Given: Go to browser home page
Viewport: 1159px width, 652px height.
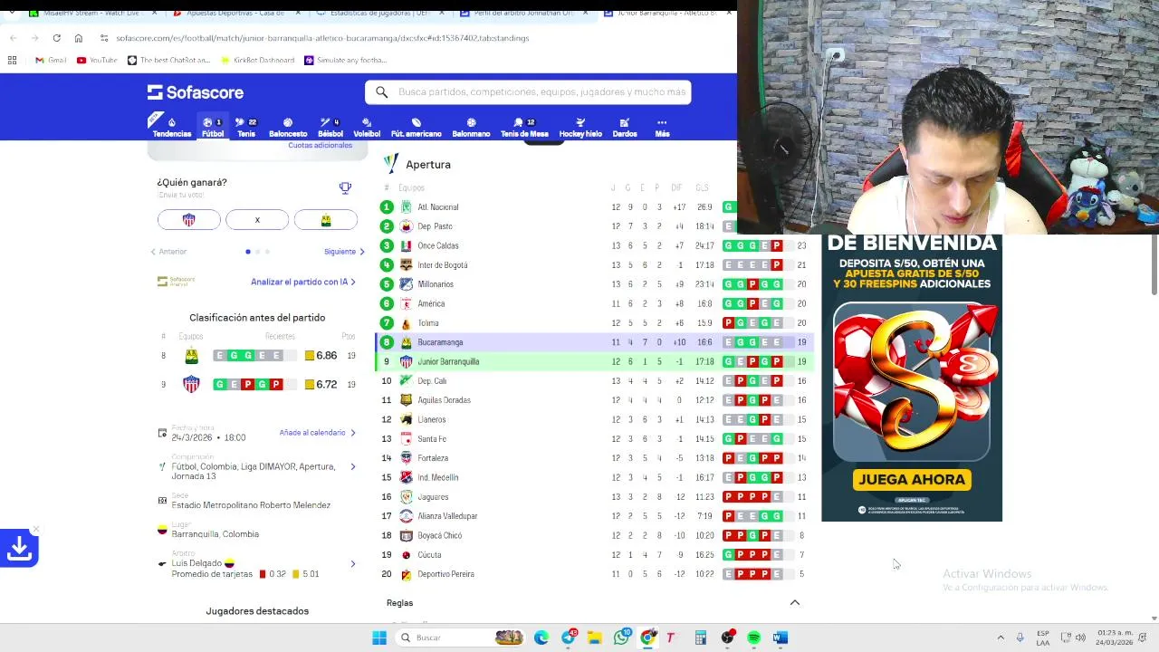Looking at the screenshot, I should [x=78, y=38].
